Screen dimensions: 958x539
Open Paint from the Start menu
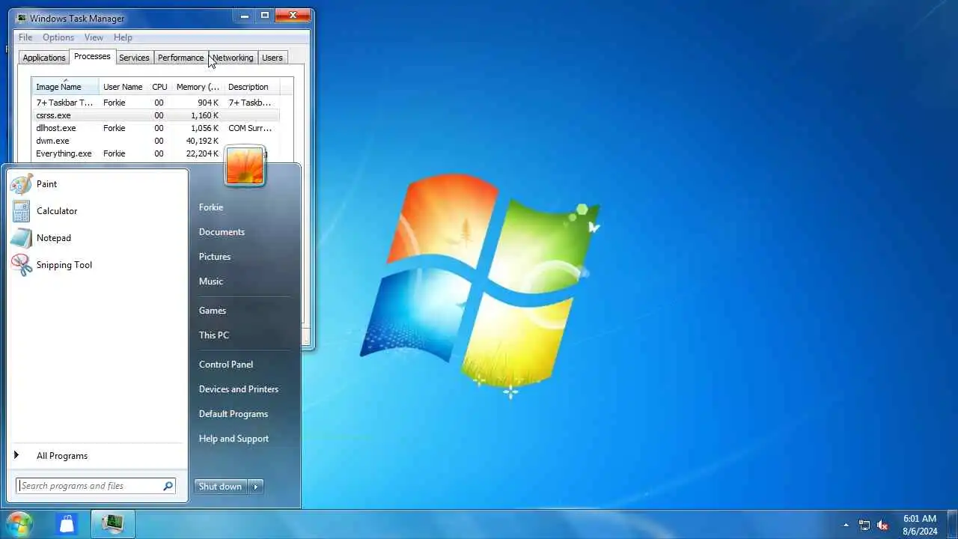click(97, 184)
